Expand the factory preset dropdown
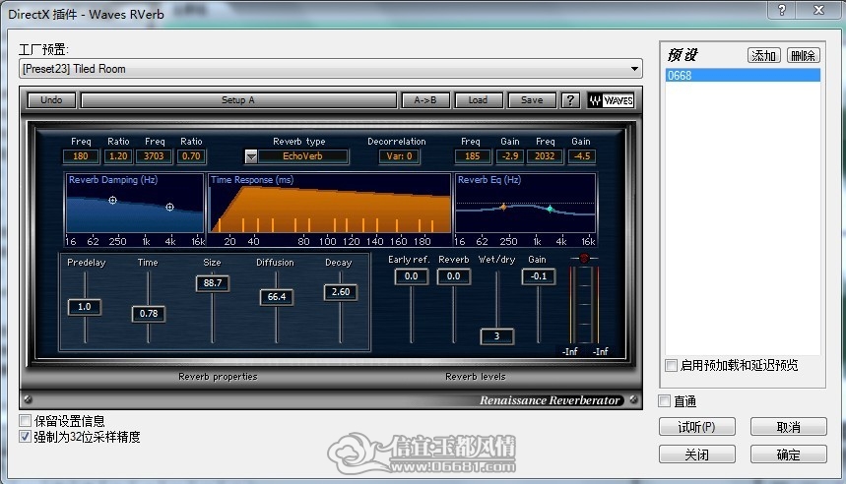 point(634,69)
